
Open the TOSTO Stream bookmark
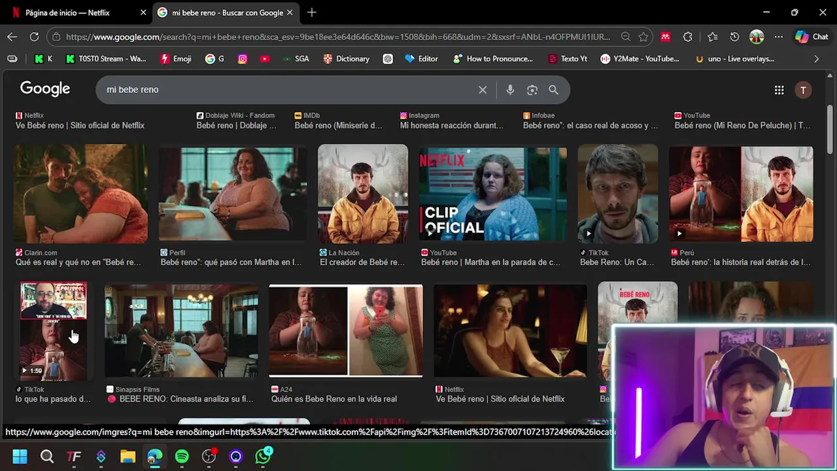click(105, 59)
